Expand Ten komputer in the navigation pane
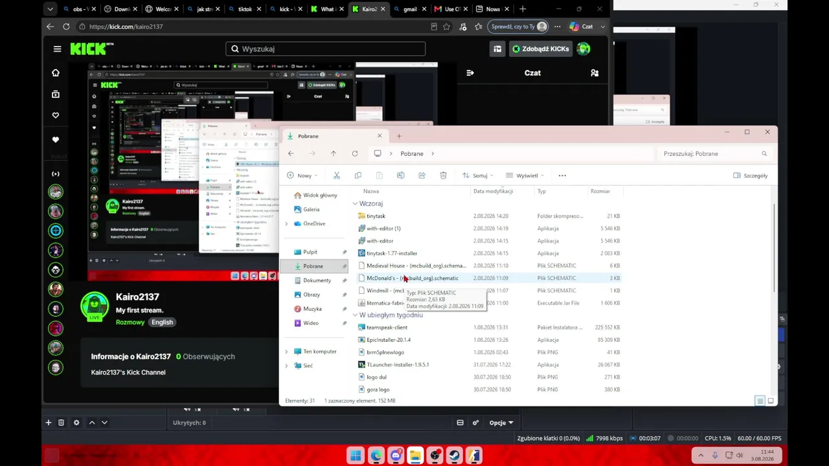 coord(286,351)
